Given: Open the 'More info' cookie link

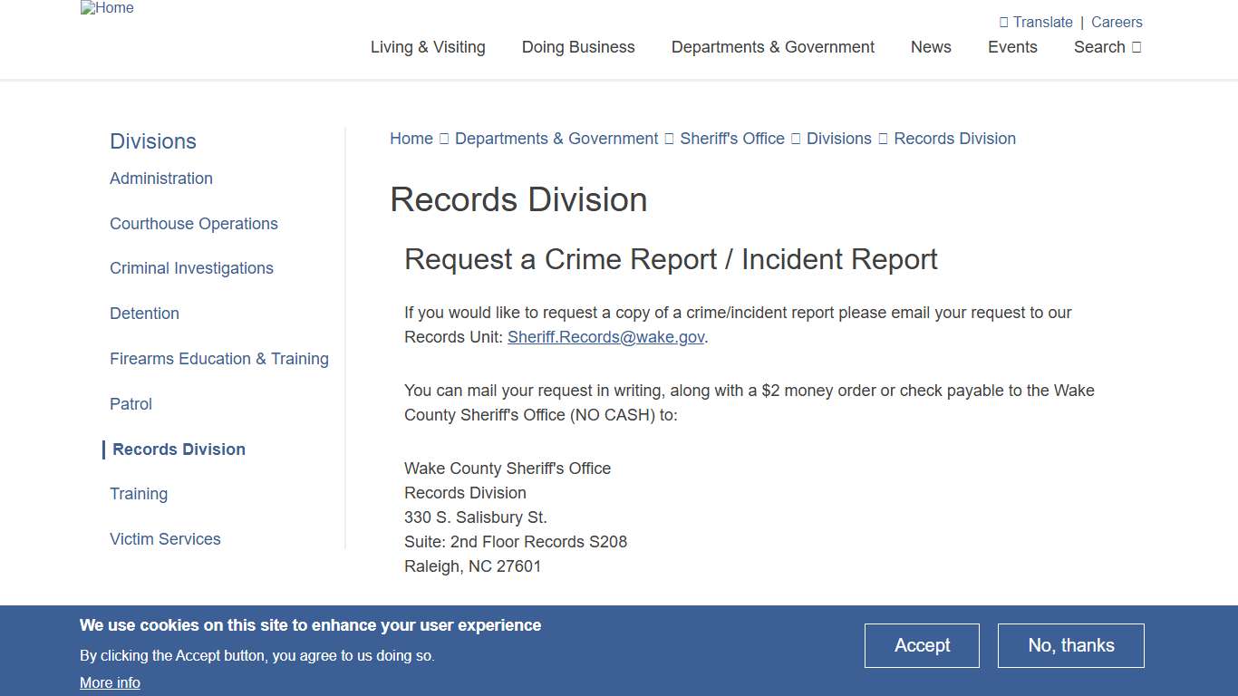Looking at the screenshot, I should click(110, 682).
